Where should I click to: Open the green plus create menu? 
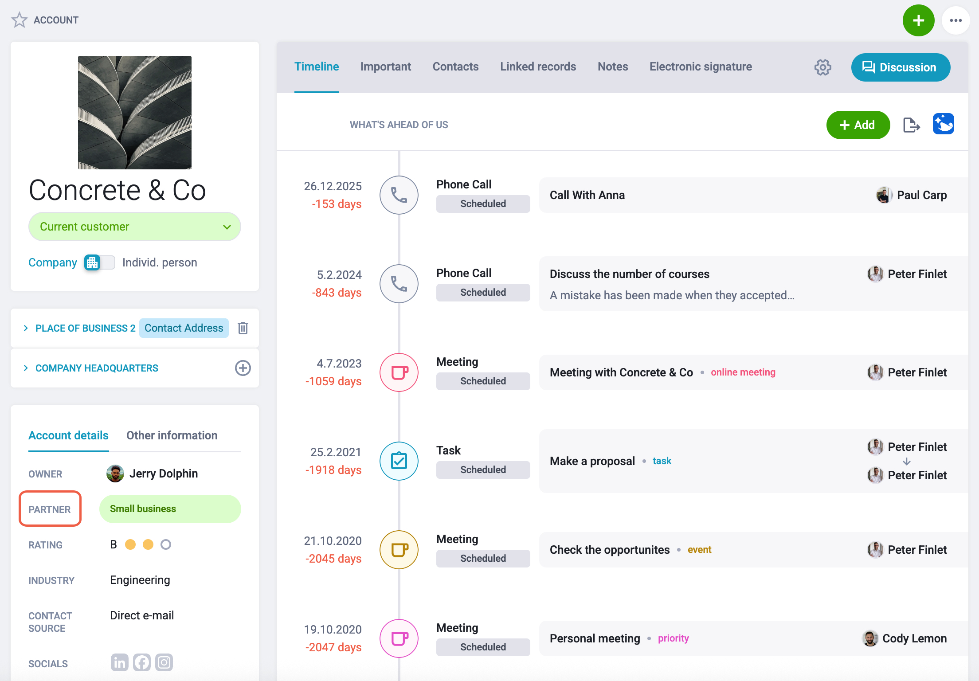tap(918, 20)
